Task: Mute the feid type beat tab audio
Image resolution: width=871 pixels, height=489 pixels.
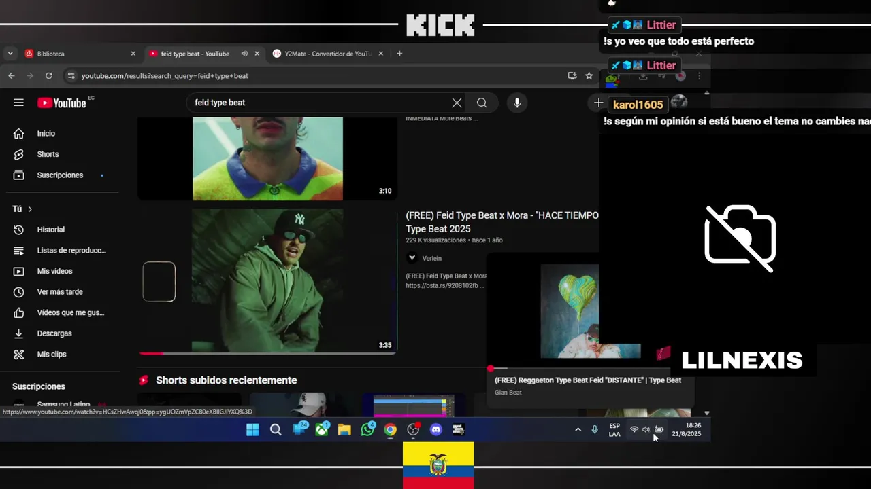Action: [x=244, y=54]
